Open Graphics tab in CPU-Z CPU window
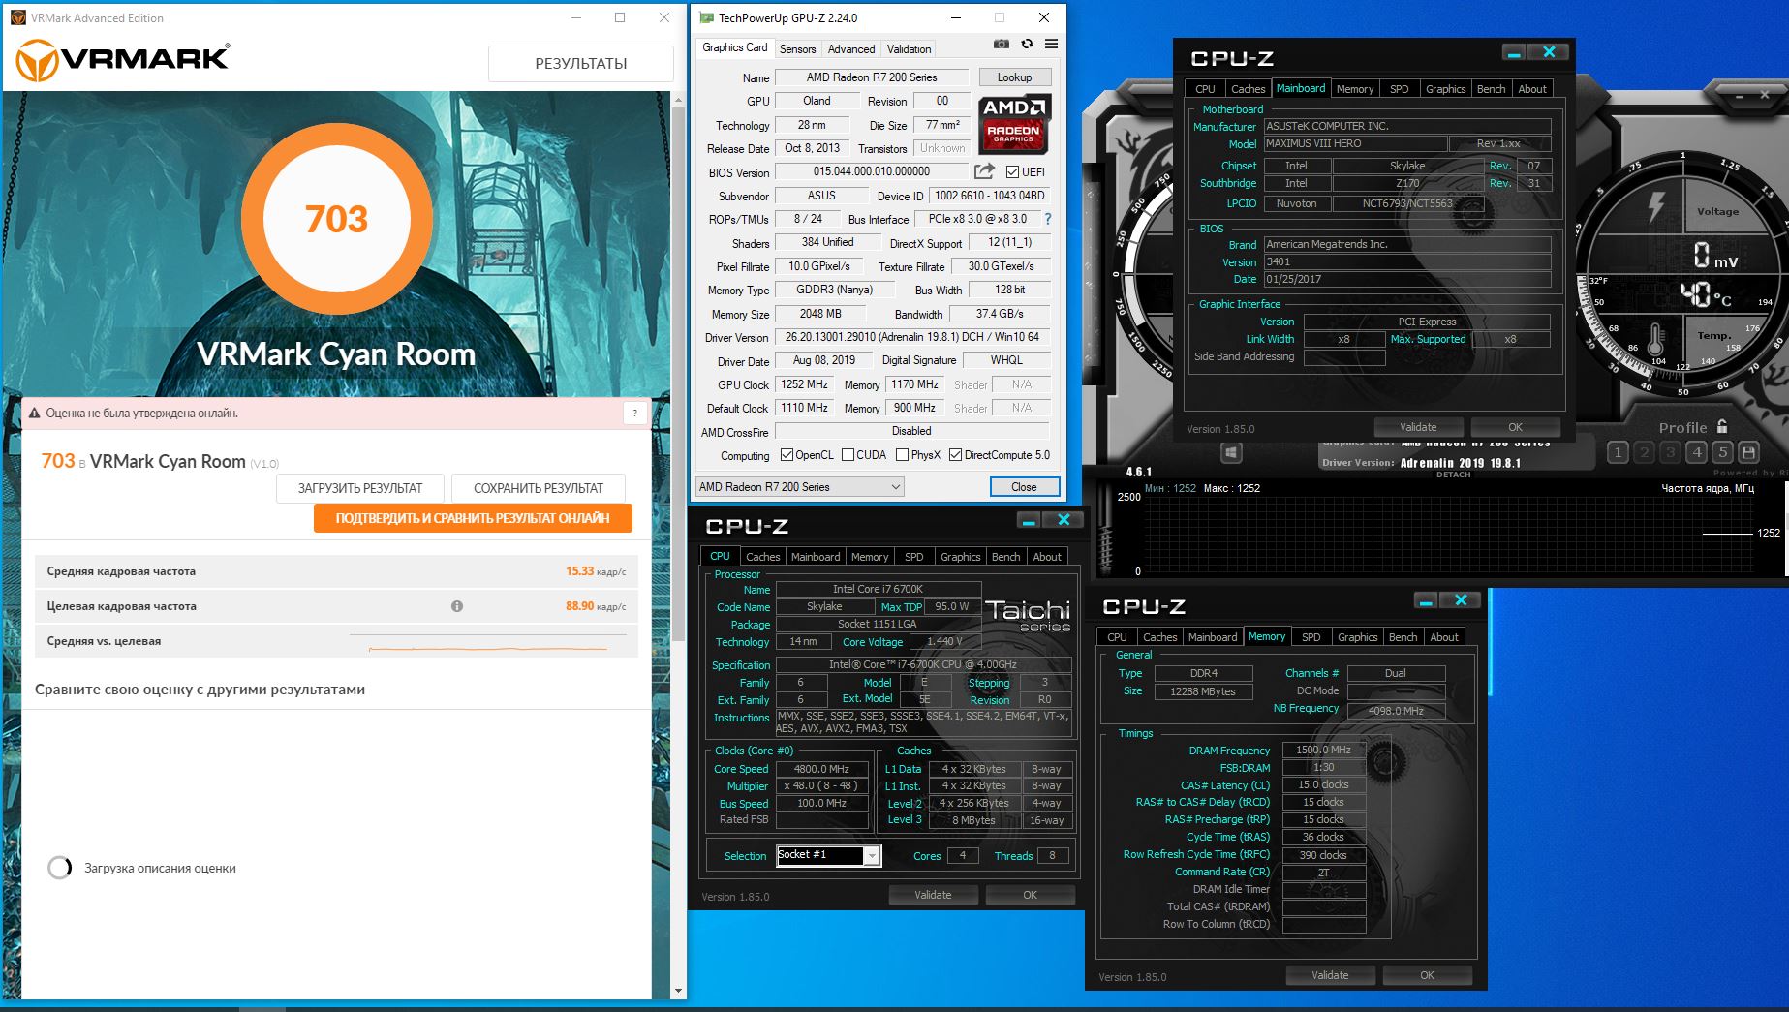The width and height of the screenshot is (1789, 1012). pyautogui.click(x=960, y=557)
